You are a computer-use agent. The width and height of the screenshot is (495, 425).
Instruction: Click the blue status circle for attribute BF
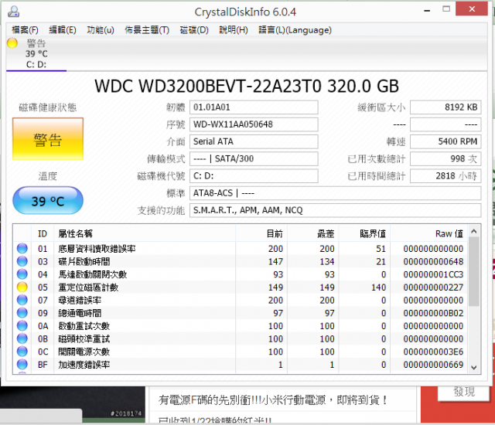[x=22, y=365]
